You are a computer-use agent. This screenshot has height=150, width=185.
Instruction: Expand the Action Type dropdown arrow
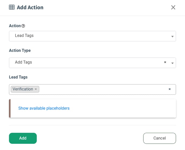click(x=172, y=63)
